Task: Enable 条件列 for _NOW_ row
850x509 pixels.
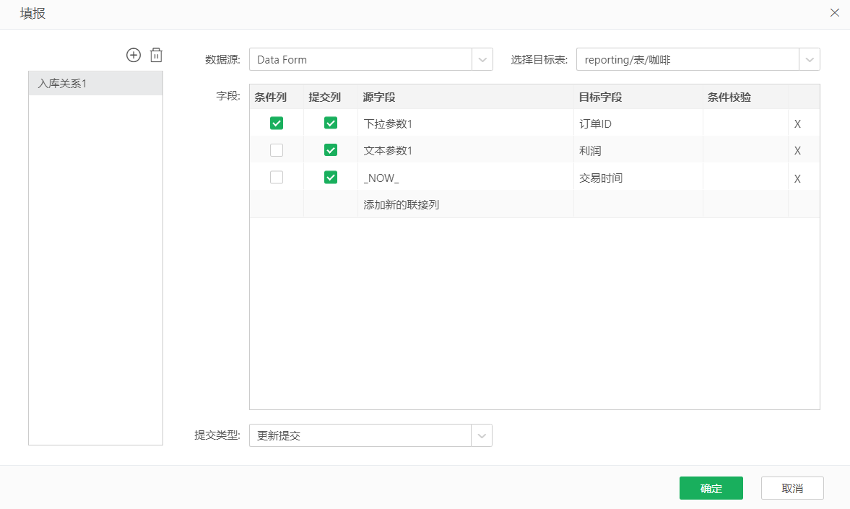Action: point(277,178)
